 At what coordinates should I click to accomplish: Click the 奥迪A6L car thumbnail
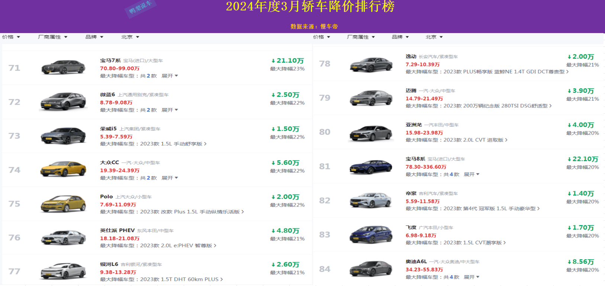371,269
